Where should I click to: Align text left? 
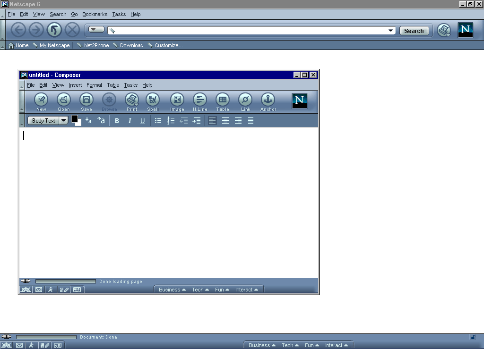click(212, 120)
